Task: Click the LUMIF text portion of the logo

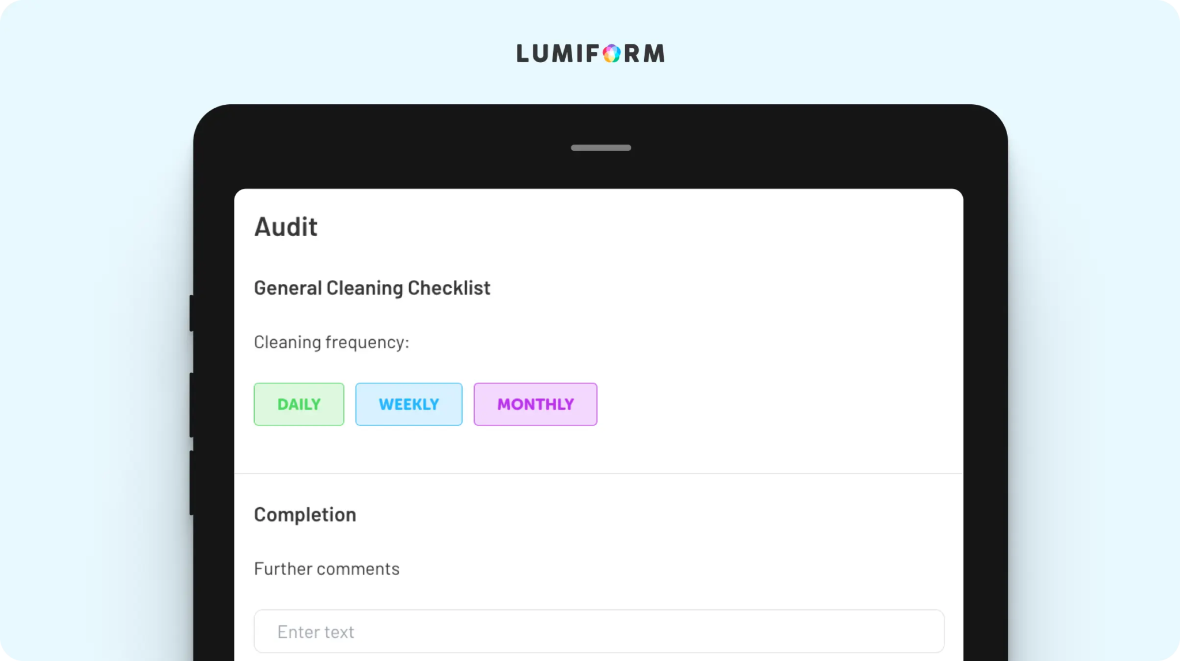Action: (x=558, y=54)
